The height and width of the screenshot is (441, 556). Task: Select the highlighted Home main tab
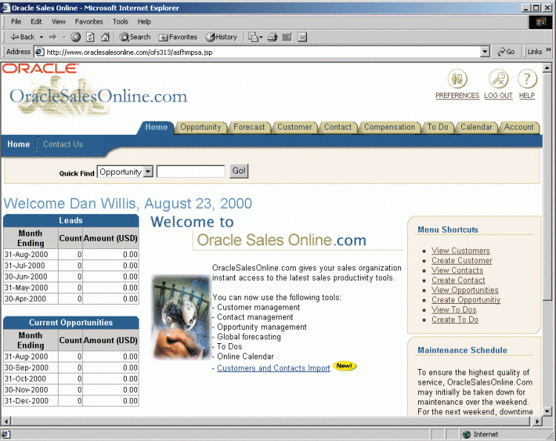point(156,127)
